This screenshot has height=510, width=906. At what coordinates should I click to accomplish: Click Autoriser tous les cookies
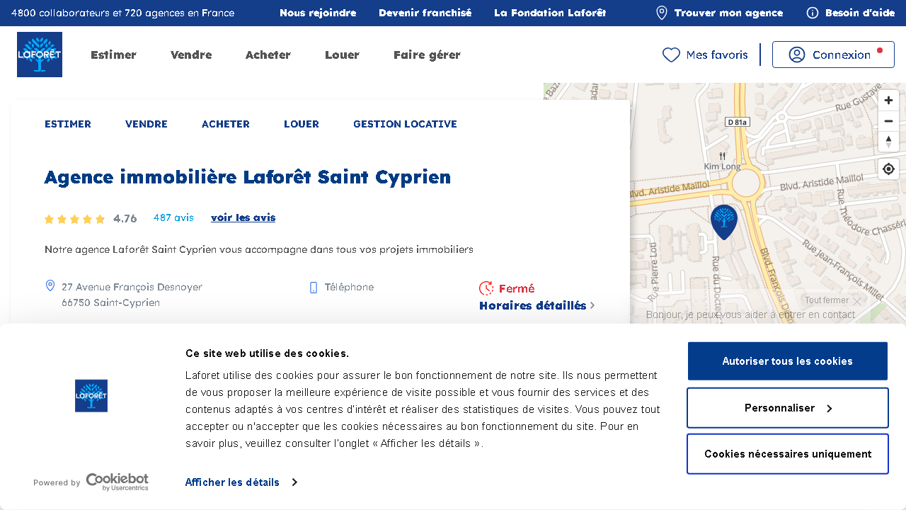[788, 361]
